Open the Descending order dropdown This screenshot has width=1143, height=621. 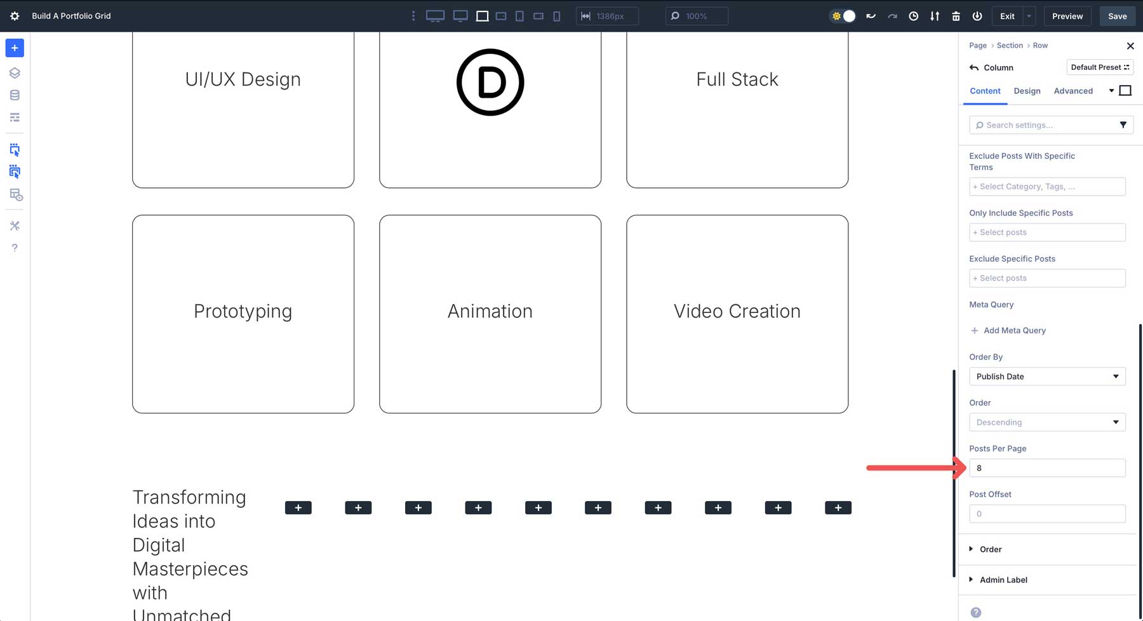[x=1046, y=422]
